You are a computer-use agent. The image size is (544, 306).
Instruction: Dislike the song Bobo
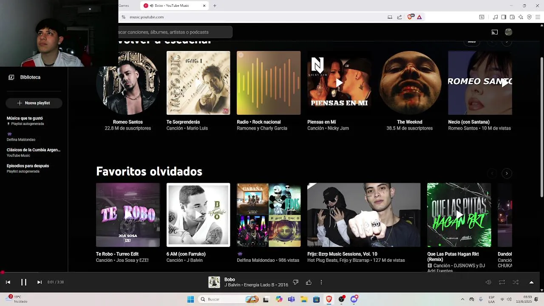pyautogui.click(x=296, y=282)
